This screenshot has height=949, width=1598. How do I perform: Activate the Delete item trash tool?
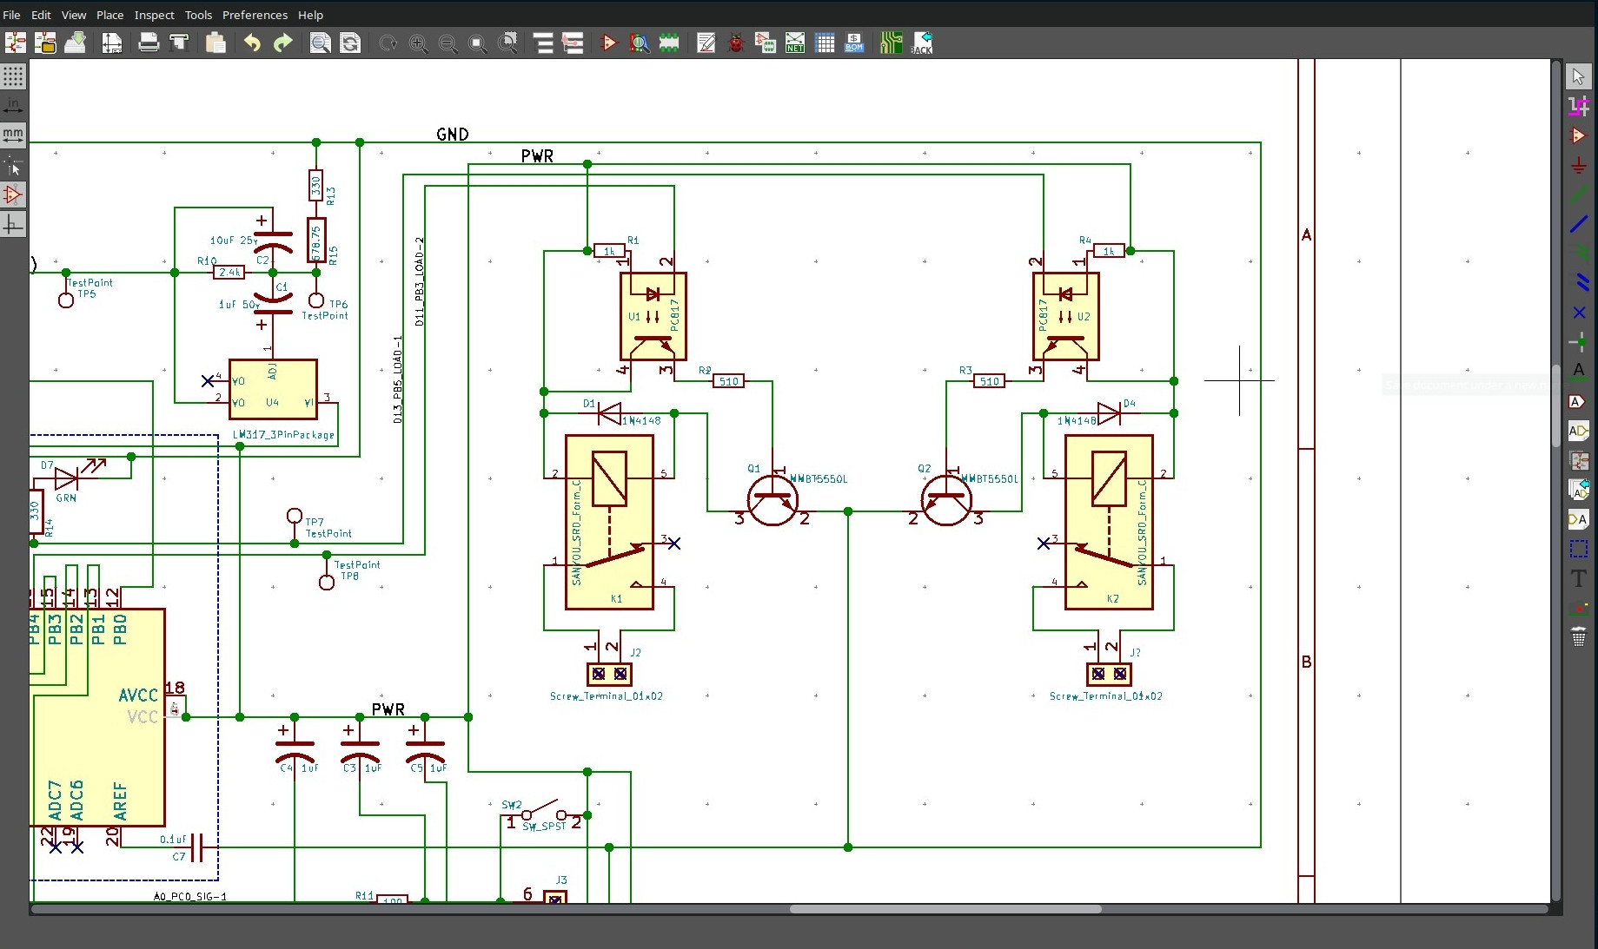1579,637
